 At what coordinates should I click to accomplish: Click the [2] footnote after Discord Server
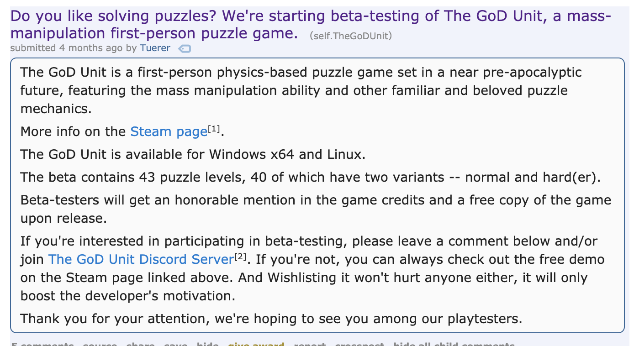pyautogui.click(x=241, y=257)
